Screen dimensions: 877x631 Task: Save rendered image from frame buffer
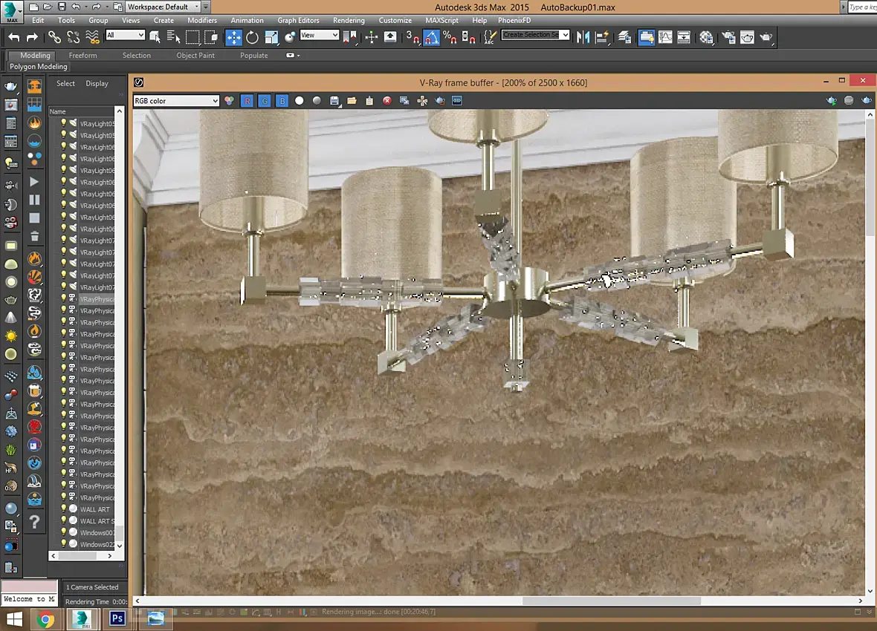tap(334, 101)
